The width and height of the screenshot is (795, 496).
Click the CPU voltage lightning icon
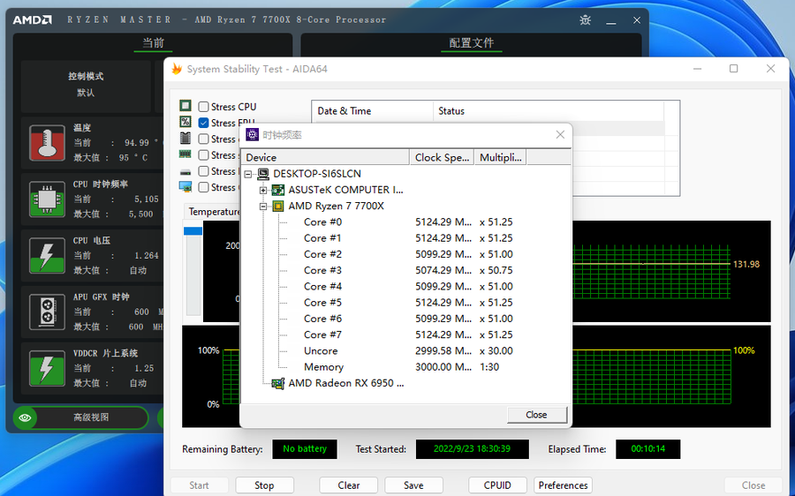tap(48, 255)
